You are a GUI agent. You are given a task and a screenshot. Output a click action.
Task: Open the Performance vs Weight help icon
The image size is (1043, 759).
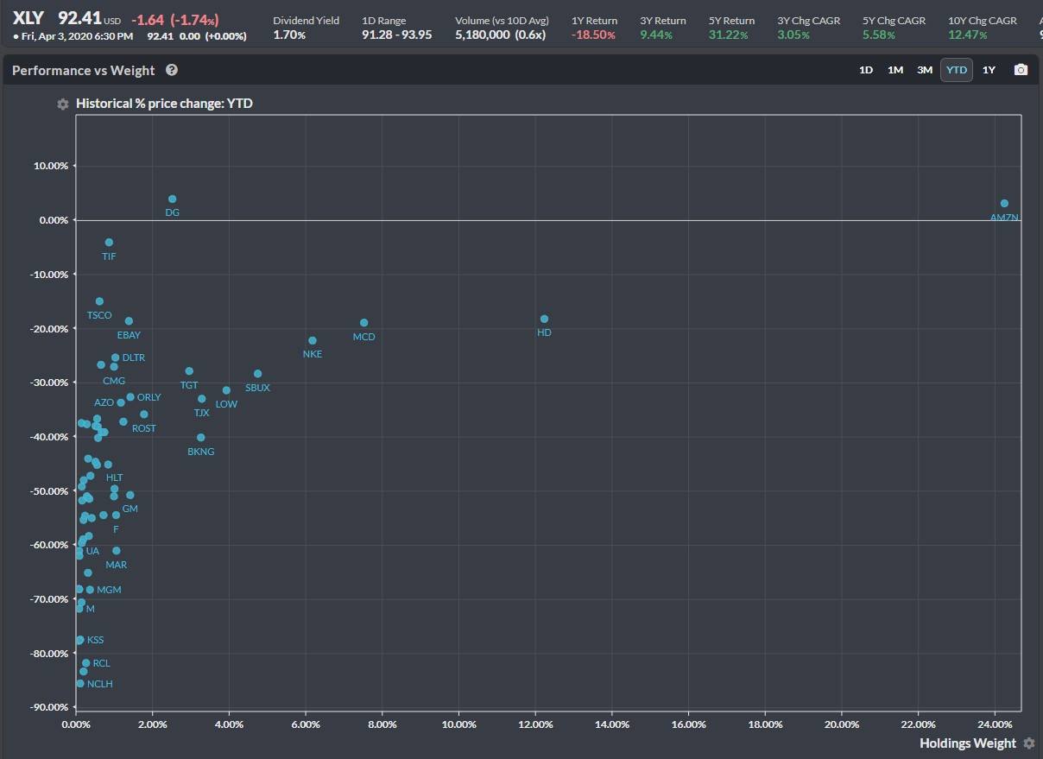click(x=172, y=70)
